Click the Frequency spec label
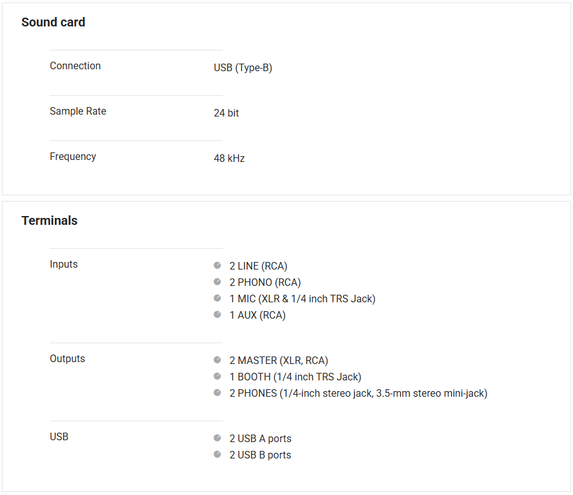Image resolution: width=573 pixels, height=495 pixels. [x=73, y=157]
